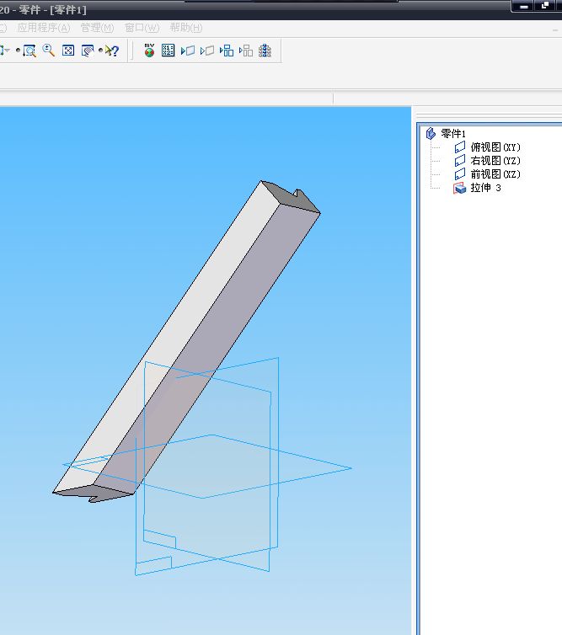Select the zoom magnifier tool

tap(49, 51)
